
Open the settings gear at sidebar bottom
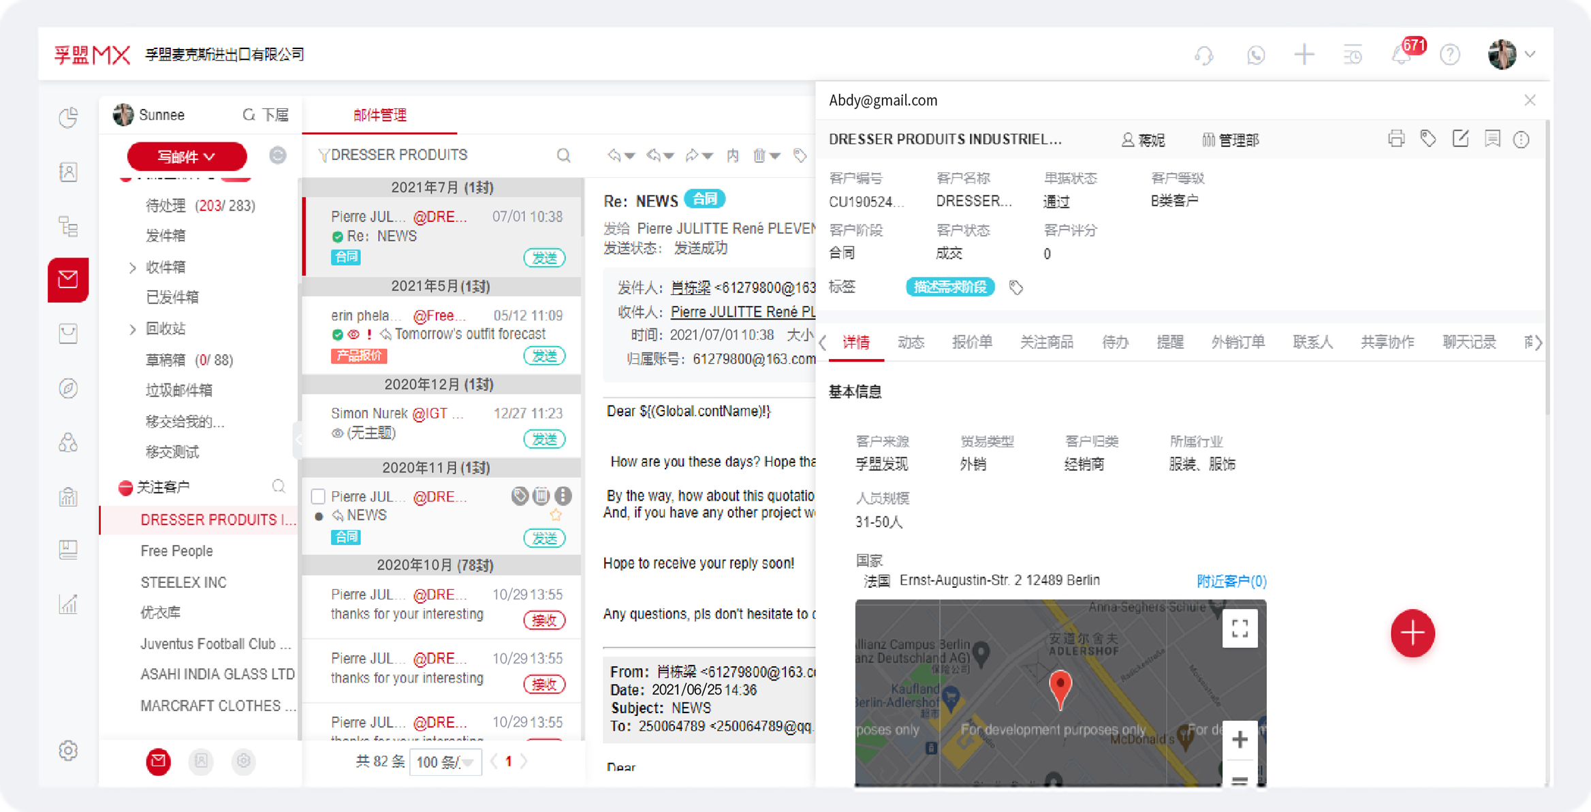[68, 751]
